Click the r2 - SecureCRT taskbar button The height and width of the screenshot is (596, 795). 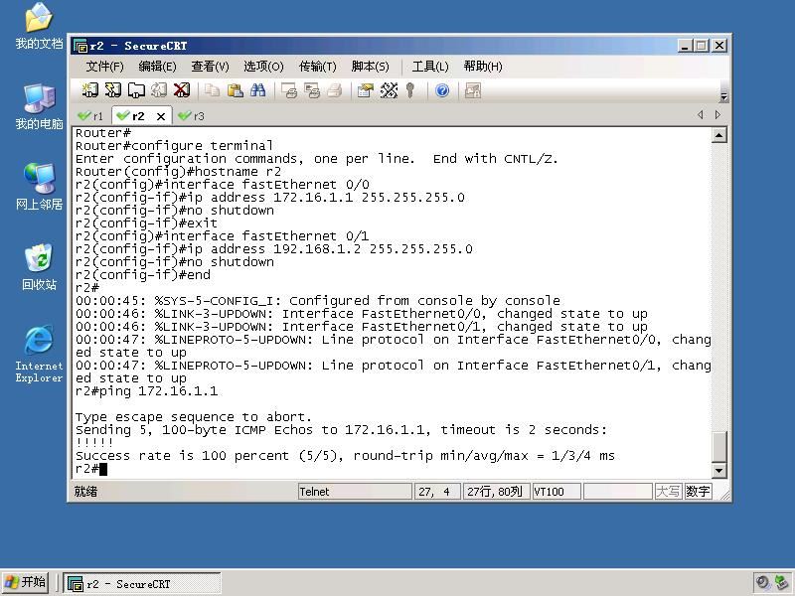coord(142,584)
